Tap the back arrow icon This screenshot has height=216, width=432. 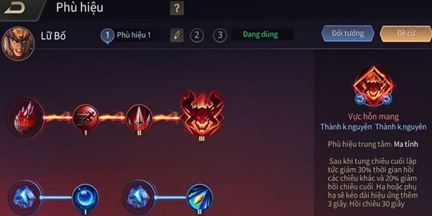[15, 8]
